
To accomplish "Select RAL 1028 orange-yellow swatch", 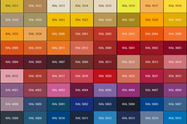I will pos(152,20).
